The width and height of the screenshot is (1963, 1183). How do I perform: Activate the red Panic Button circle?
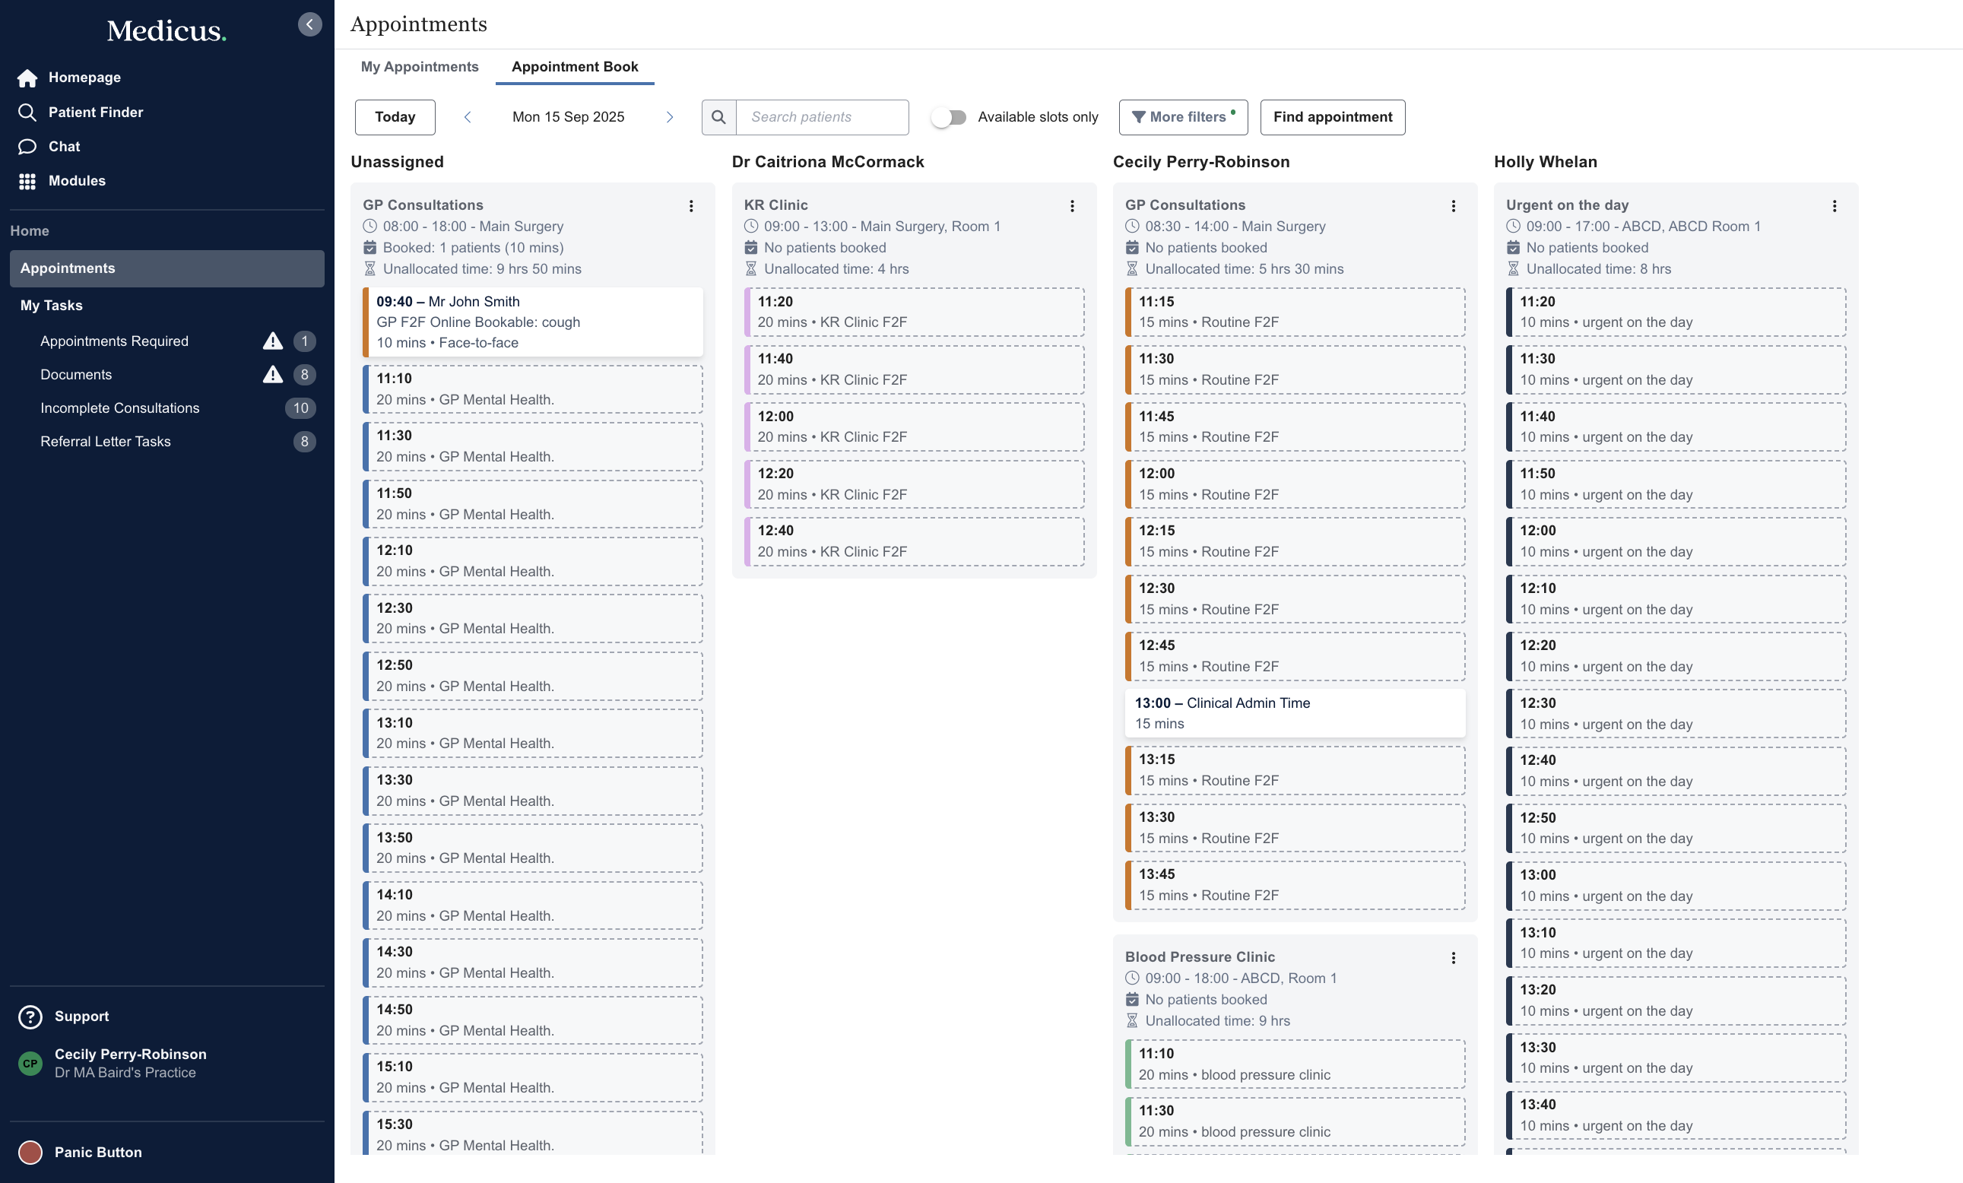(x=30, y=1152)
